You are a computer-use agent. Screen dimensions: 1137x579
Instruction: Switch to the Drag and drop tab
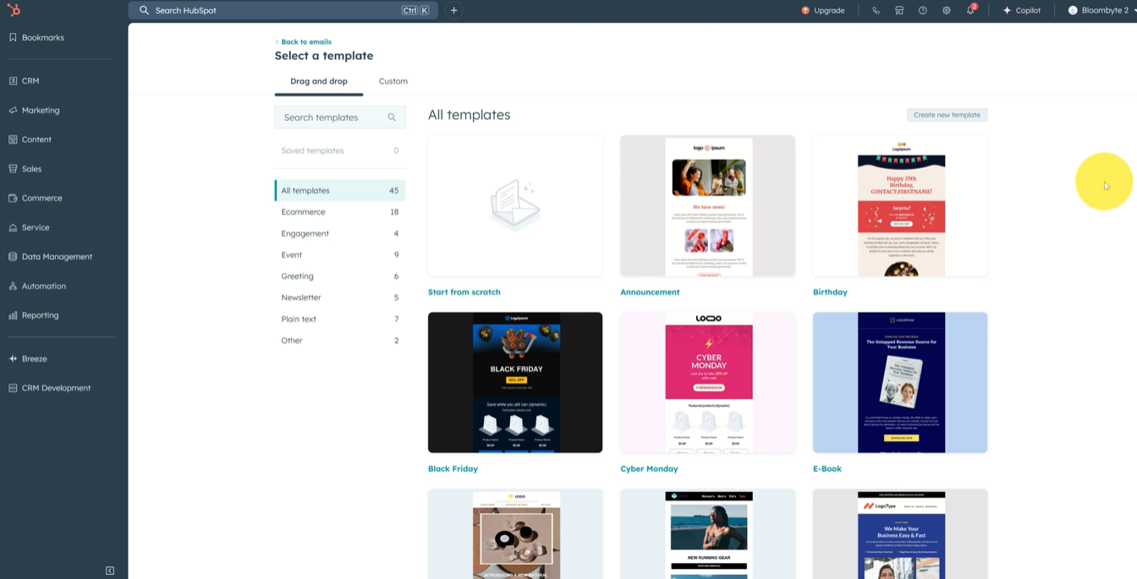click(x=319, y=81)
